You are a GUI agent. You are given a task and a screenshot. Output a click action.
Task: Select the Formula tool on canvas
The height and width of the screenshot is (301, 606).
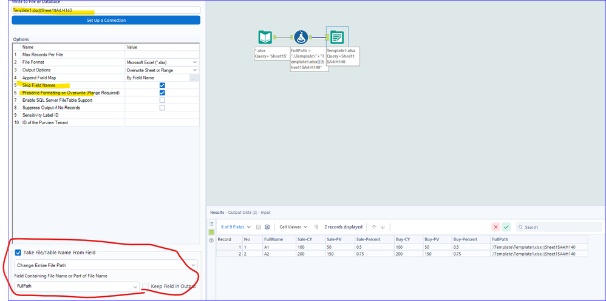tap(301, 38)
